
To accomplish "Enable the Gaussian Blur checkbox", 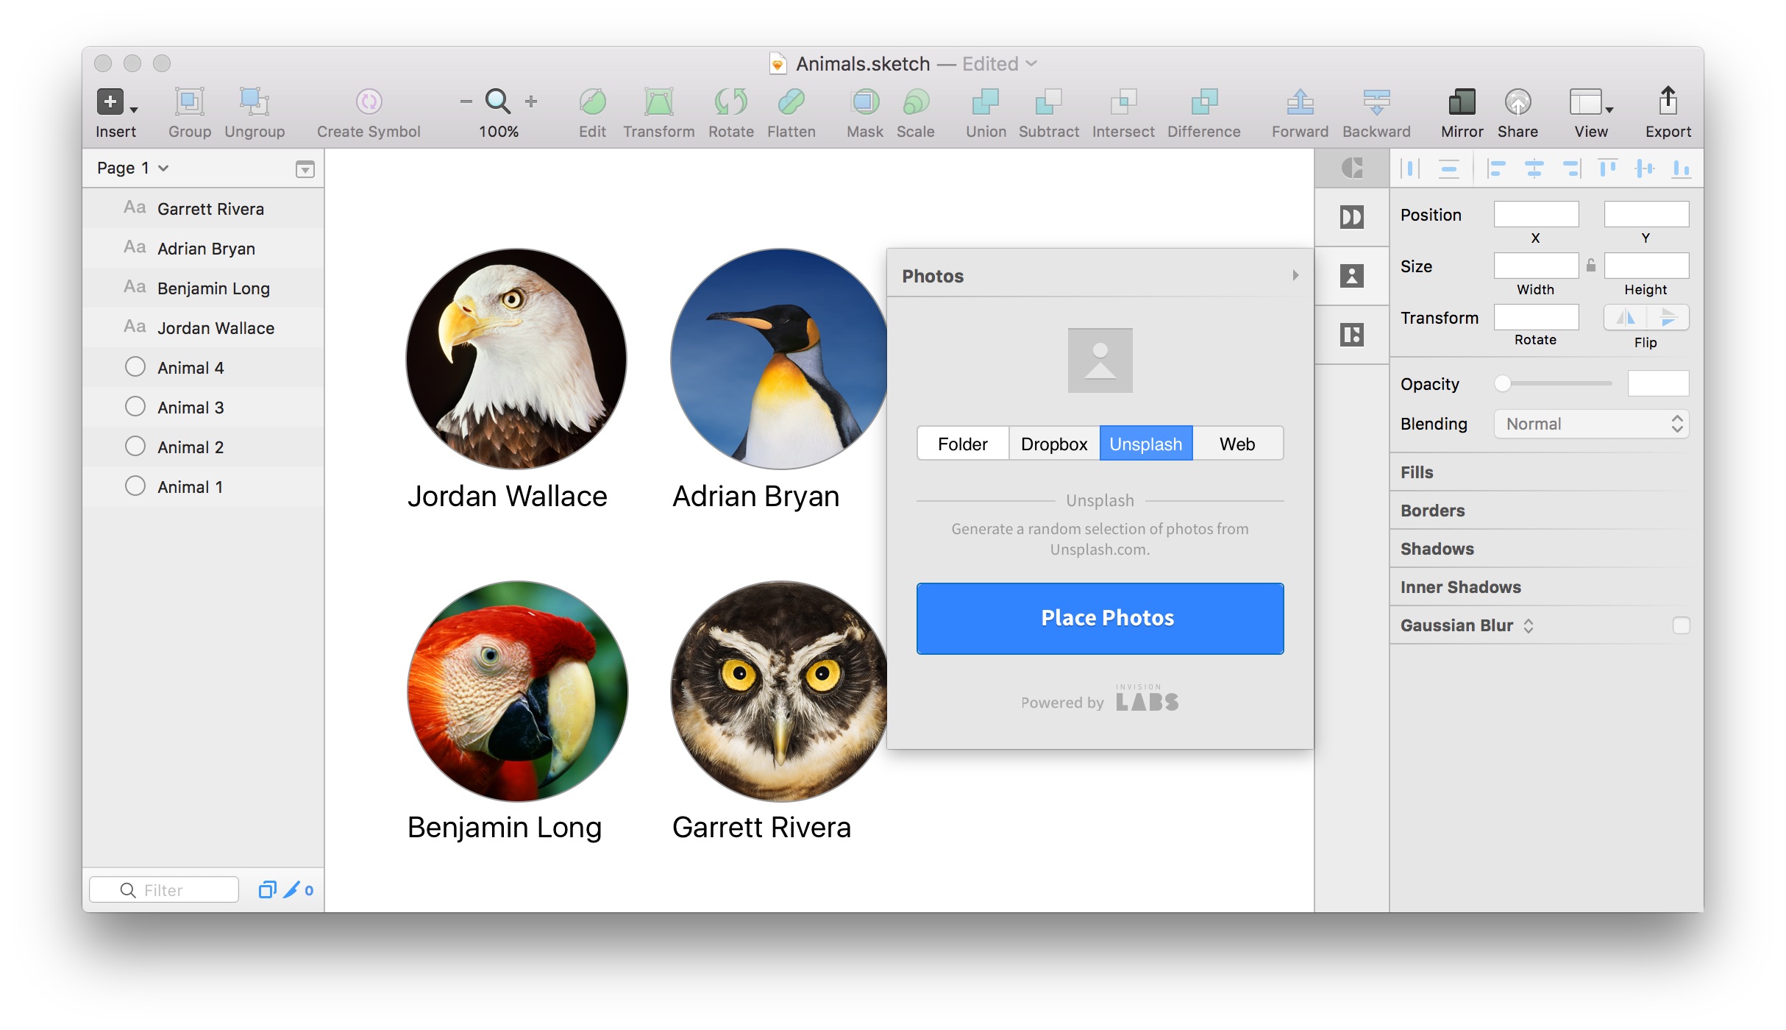I will click(1681, 625).
